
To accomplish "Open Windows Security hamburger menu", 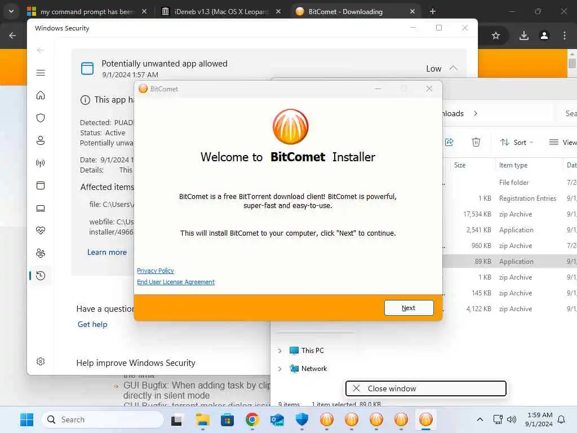I will (x=41, y=73).
